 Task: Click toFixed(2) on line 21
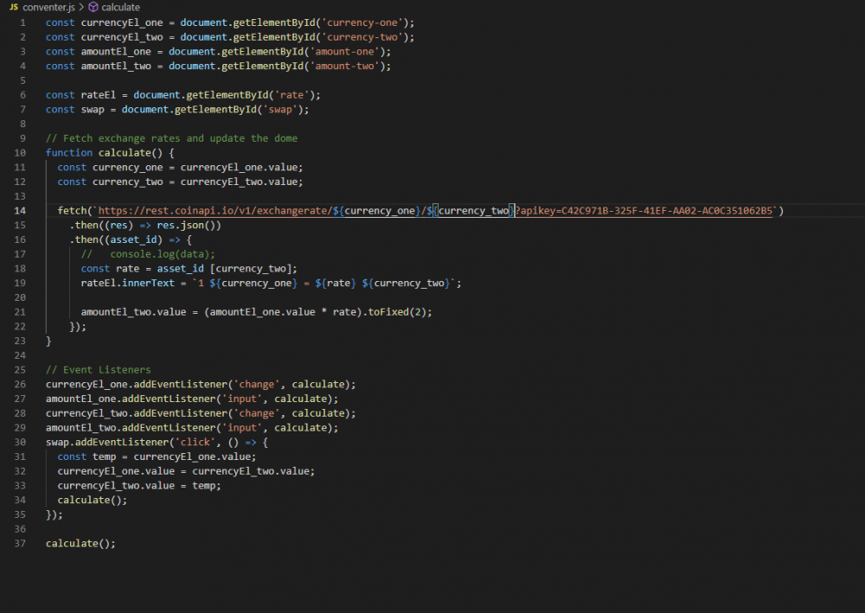(x=397, y=312)
